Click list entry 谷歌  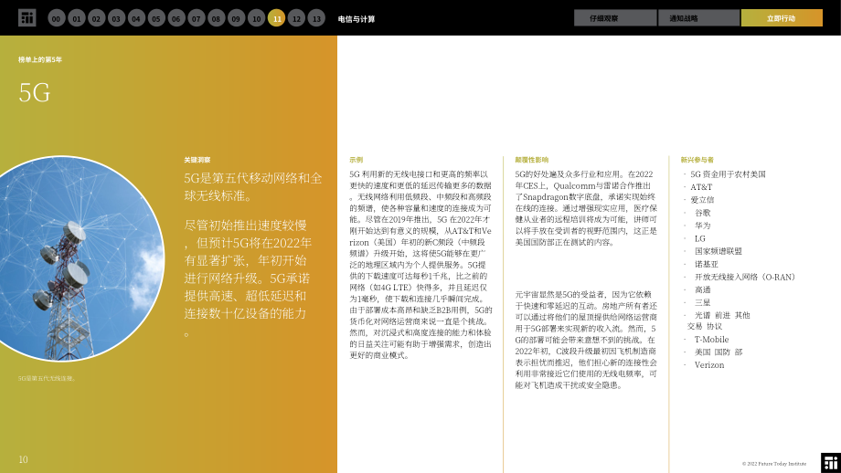[703, 213]
